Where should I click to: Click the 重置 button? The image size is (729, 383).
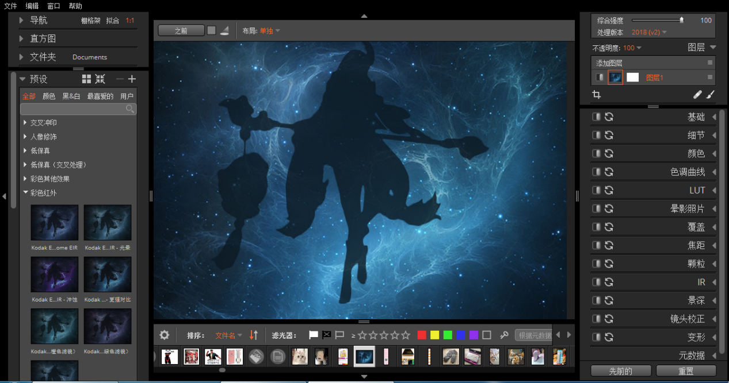686,371
